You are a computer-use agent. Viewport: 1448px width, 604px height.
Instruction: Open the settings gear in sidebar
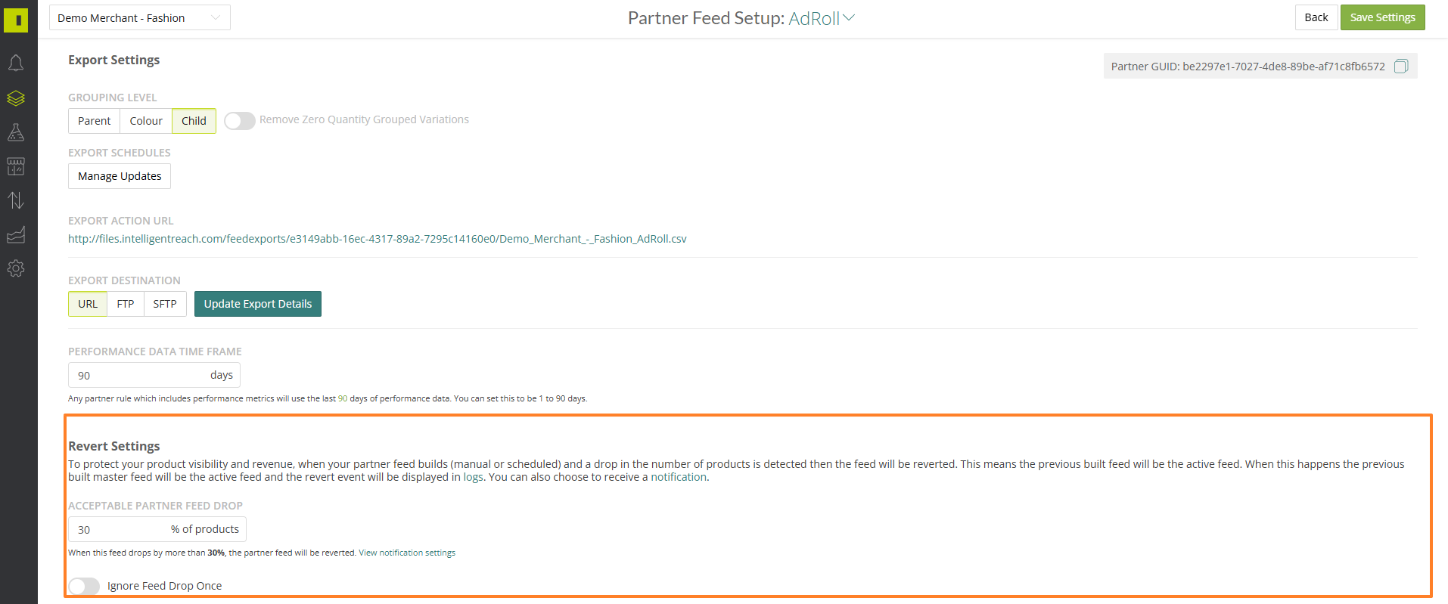[x=16, y=268]
